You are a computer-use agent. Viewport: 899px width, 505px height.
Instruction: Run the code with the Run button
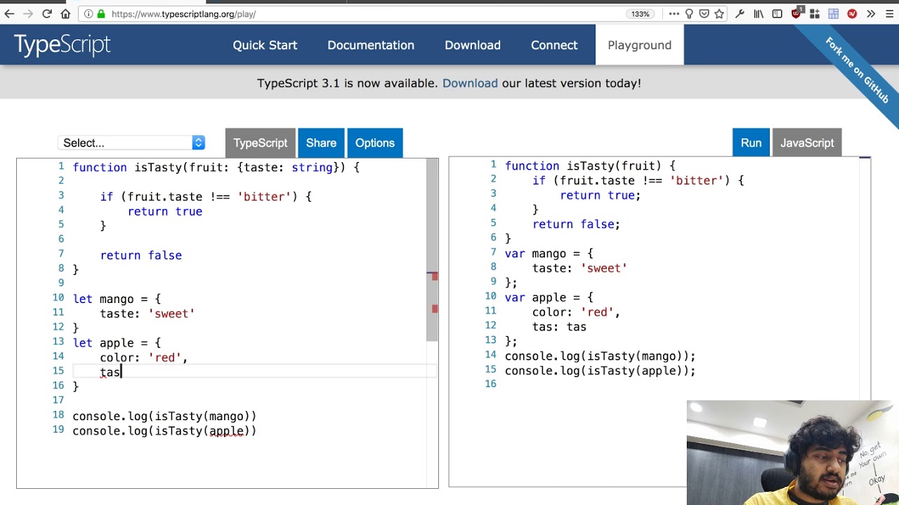coord(751,143)
